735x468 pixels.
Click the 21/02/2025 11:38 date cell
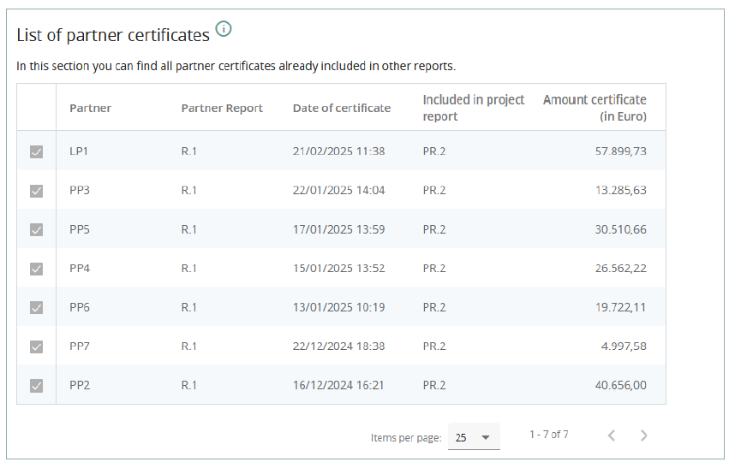click(338, 151)
